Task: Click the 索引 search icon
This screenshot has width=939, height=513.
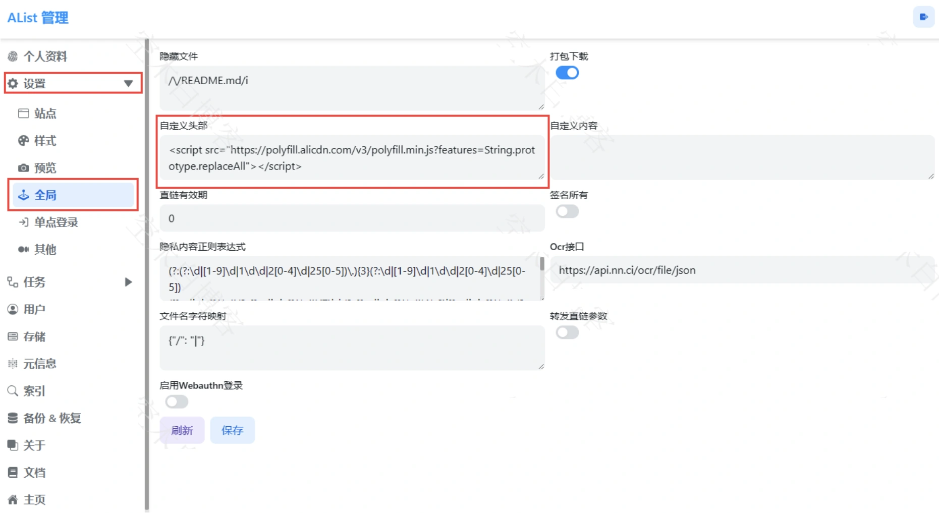Action: pyautogui.click(x=13, y=391)
